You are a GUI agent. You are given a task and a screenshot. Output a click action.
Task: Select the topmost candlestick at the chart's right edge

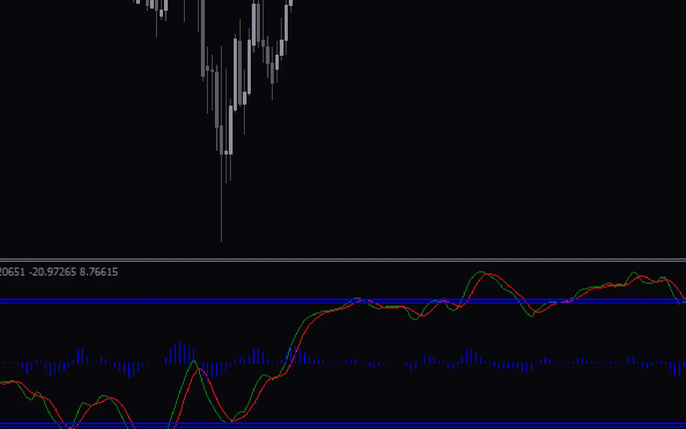tap(291, 2)
